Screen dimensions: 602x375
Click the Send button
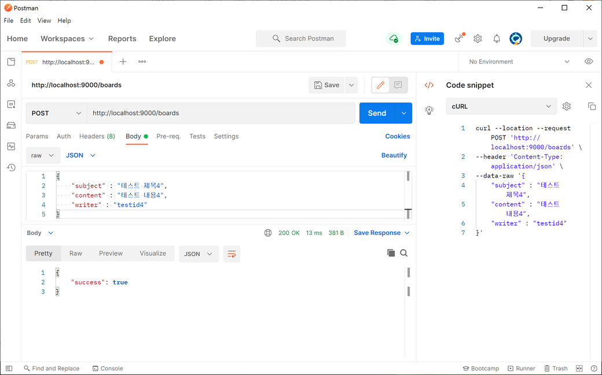point(377,113)
